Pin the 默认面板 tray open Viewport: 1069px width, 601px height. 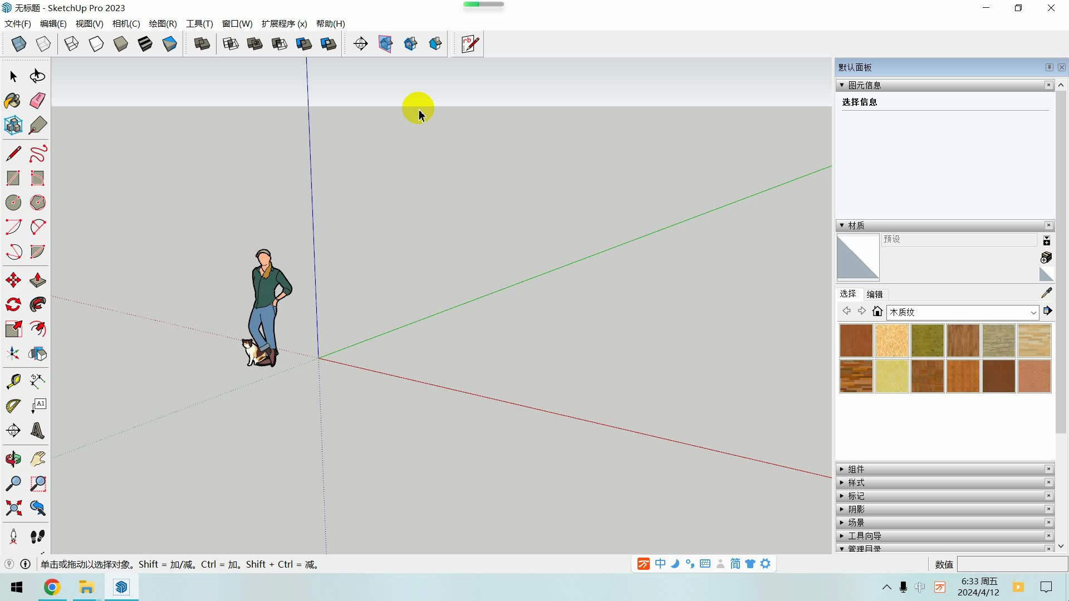pos(1049,67)
